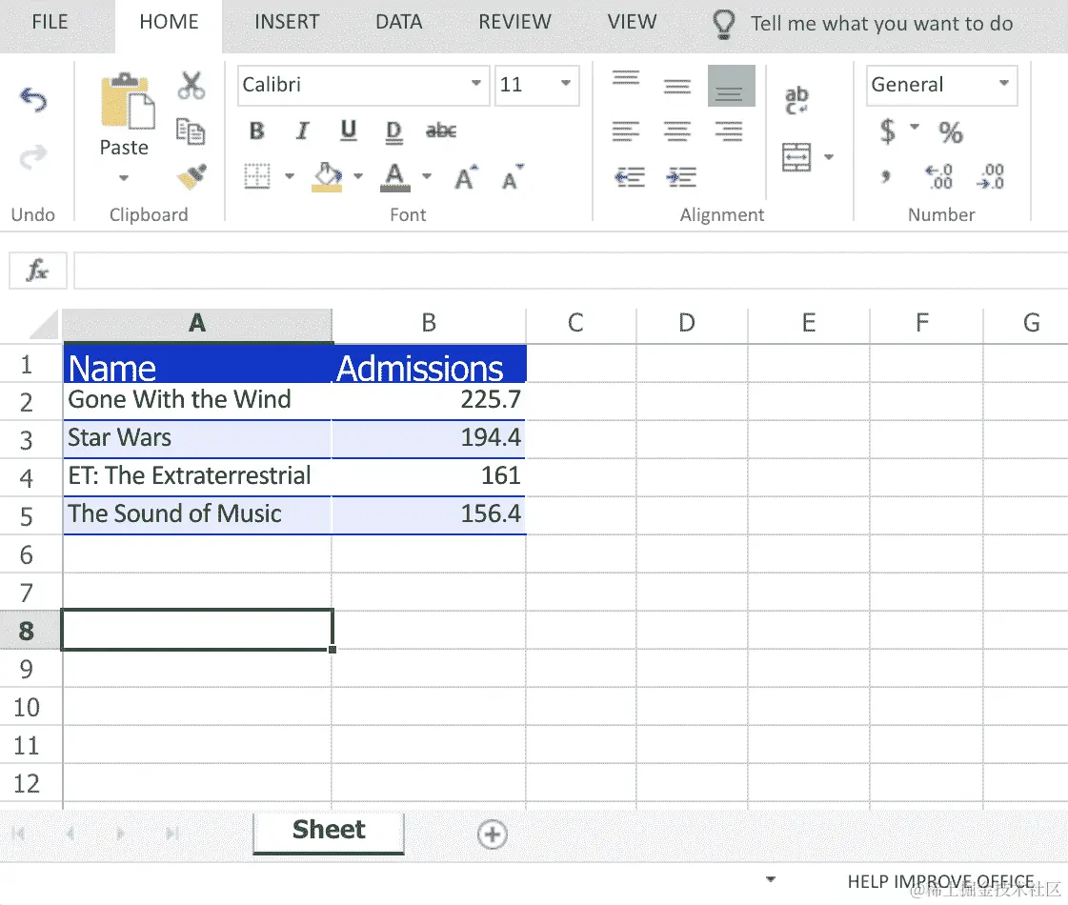Apply the Fill Color bucket
This screenshot has height=905, width=1068.
coord(327,176)
